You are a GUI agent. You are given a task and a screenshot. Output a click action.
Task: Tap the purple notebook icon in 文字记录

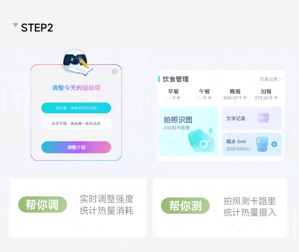coord(263,118)
